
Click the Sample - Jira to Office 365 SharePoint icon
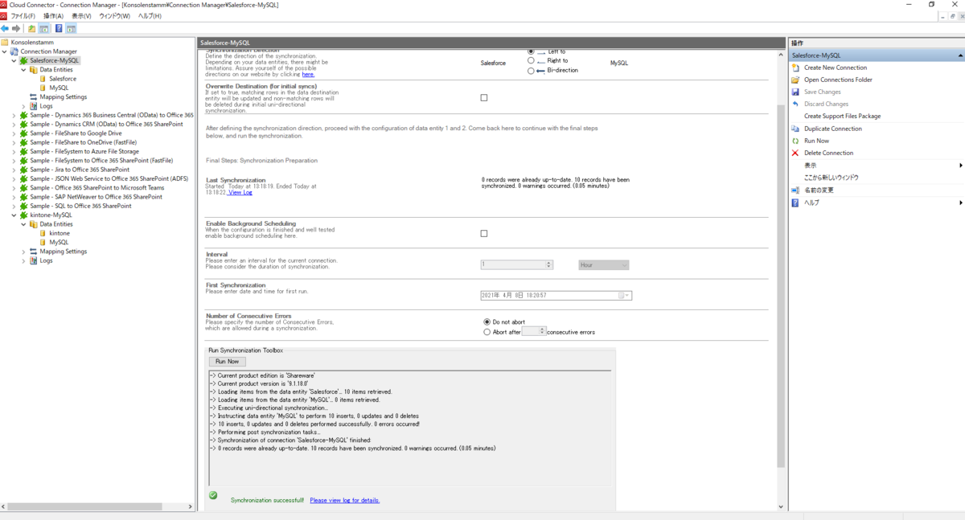coord(24,170)
